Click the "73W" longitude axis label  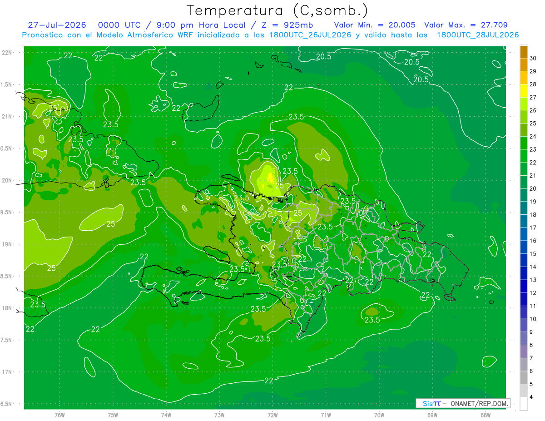pyautogui.click(x=219, y=415)
